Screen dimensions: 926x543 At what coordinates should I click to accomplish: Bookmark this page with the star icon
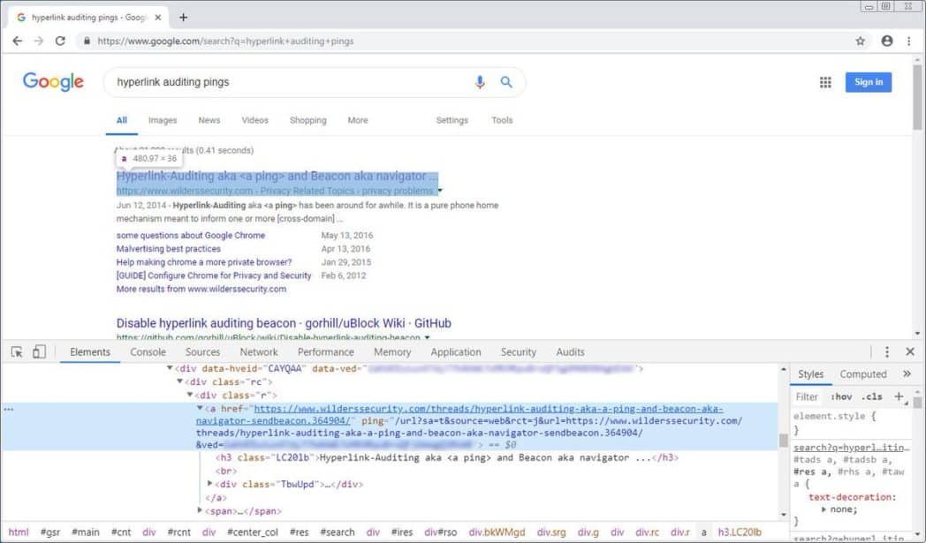860,41
